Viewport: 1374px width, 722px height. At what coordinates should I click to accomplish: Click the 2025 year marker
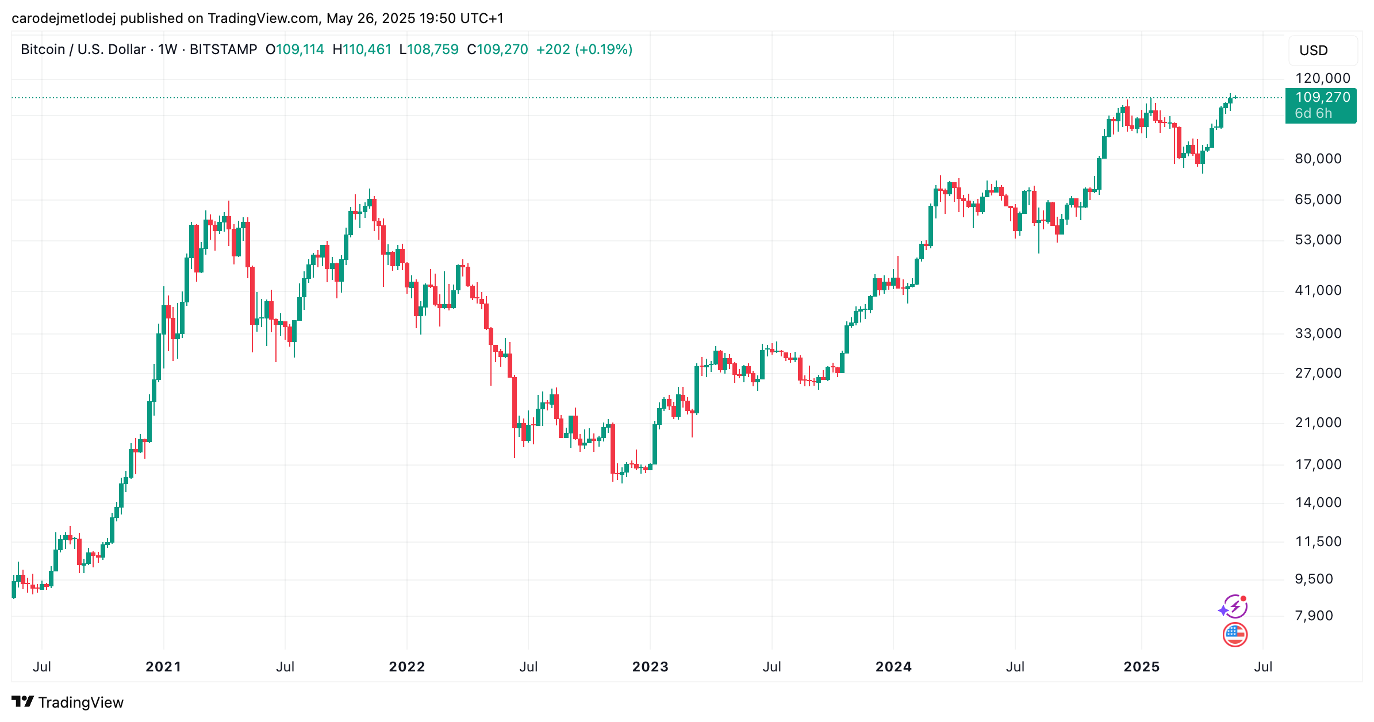click(1142, 667)
